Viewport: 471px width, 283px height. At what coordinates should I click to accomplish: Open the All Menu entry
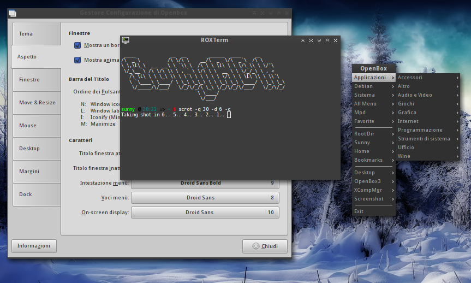[x=374, y=104]
